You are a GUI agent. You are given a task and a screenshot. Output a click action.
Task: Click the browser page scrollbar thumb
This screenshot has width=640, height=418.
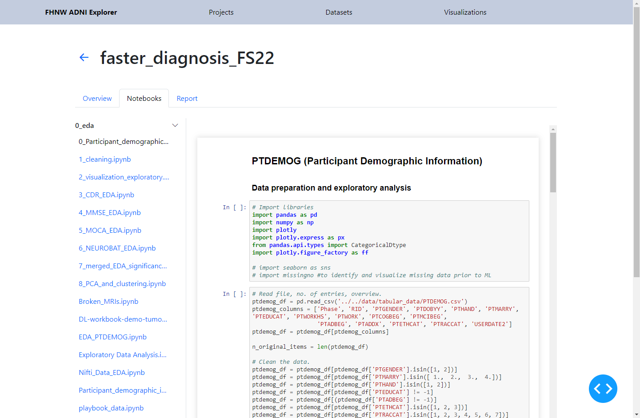636,142
